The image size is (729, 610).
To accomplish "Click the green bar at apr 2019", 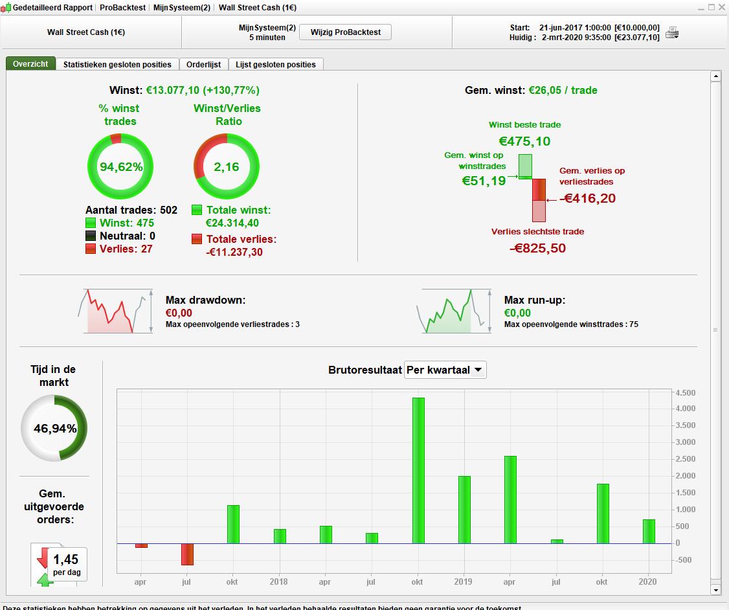I will click(x=510, y=500).
